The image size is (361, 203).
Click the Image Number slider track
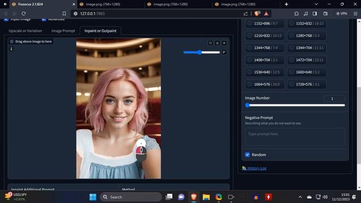pyautogui.click(x=295, y=105)
